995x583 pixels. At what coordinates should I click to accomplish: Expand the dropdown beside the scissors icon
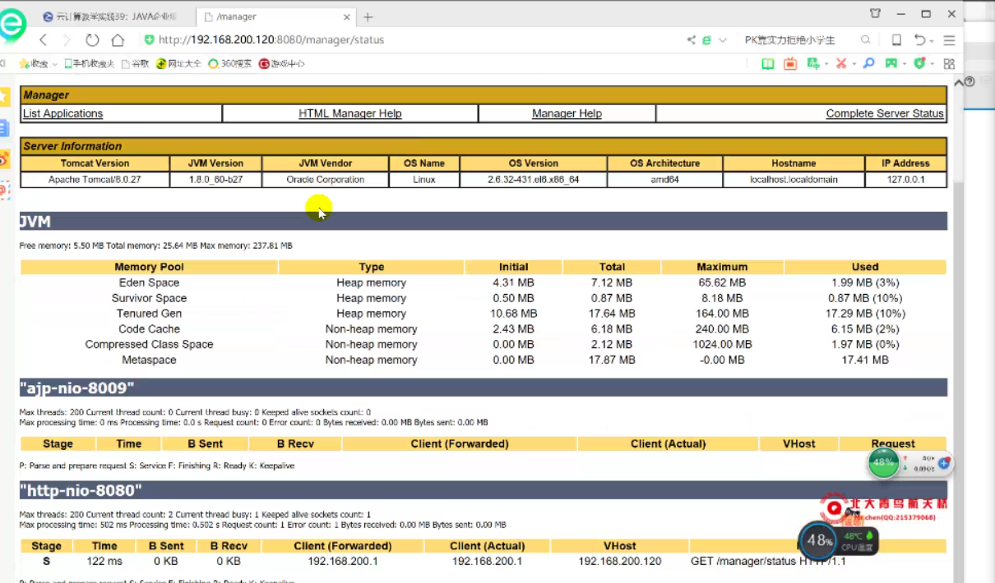coord(854,63)
